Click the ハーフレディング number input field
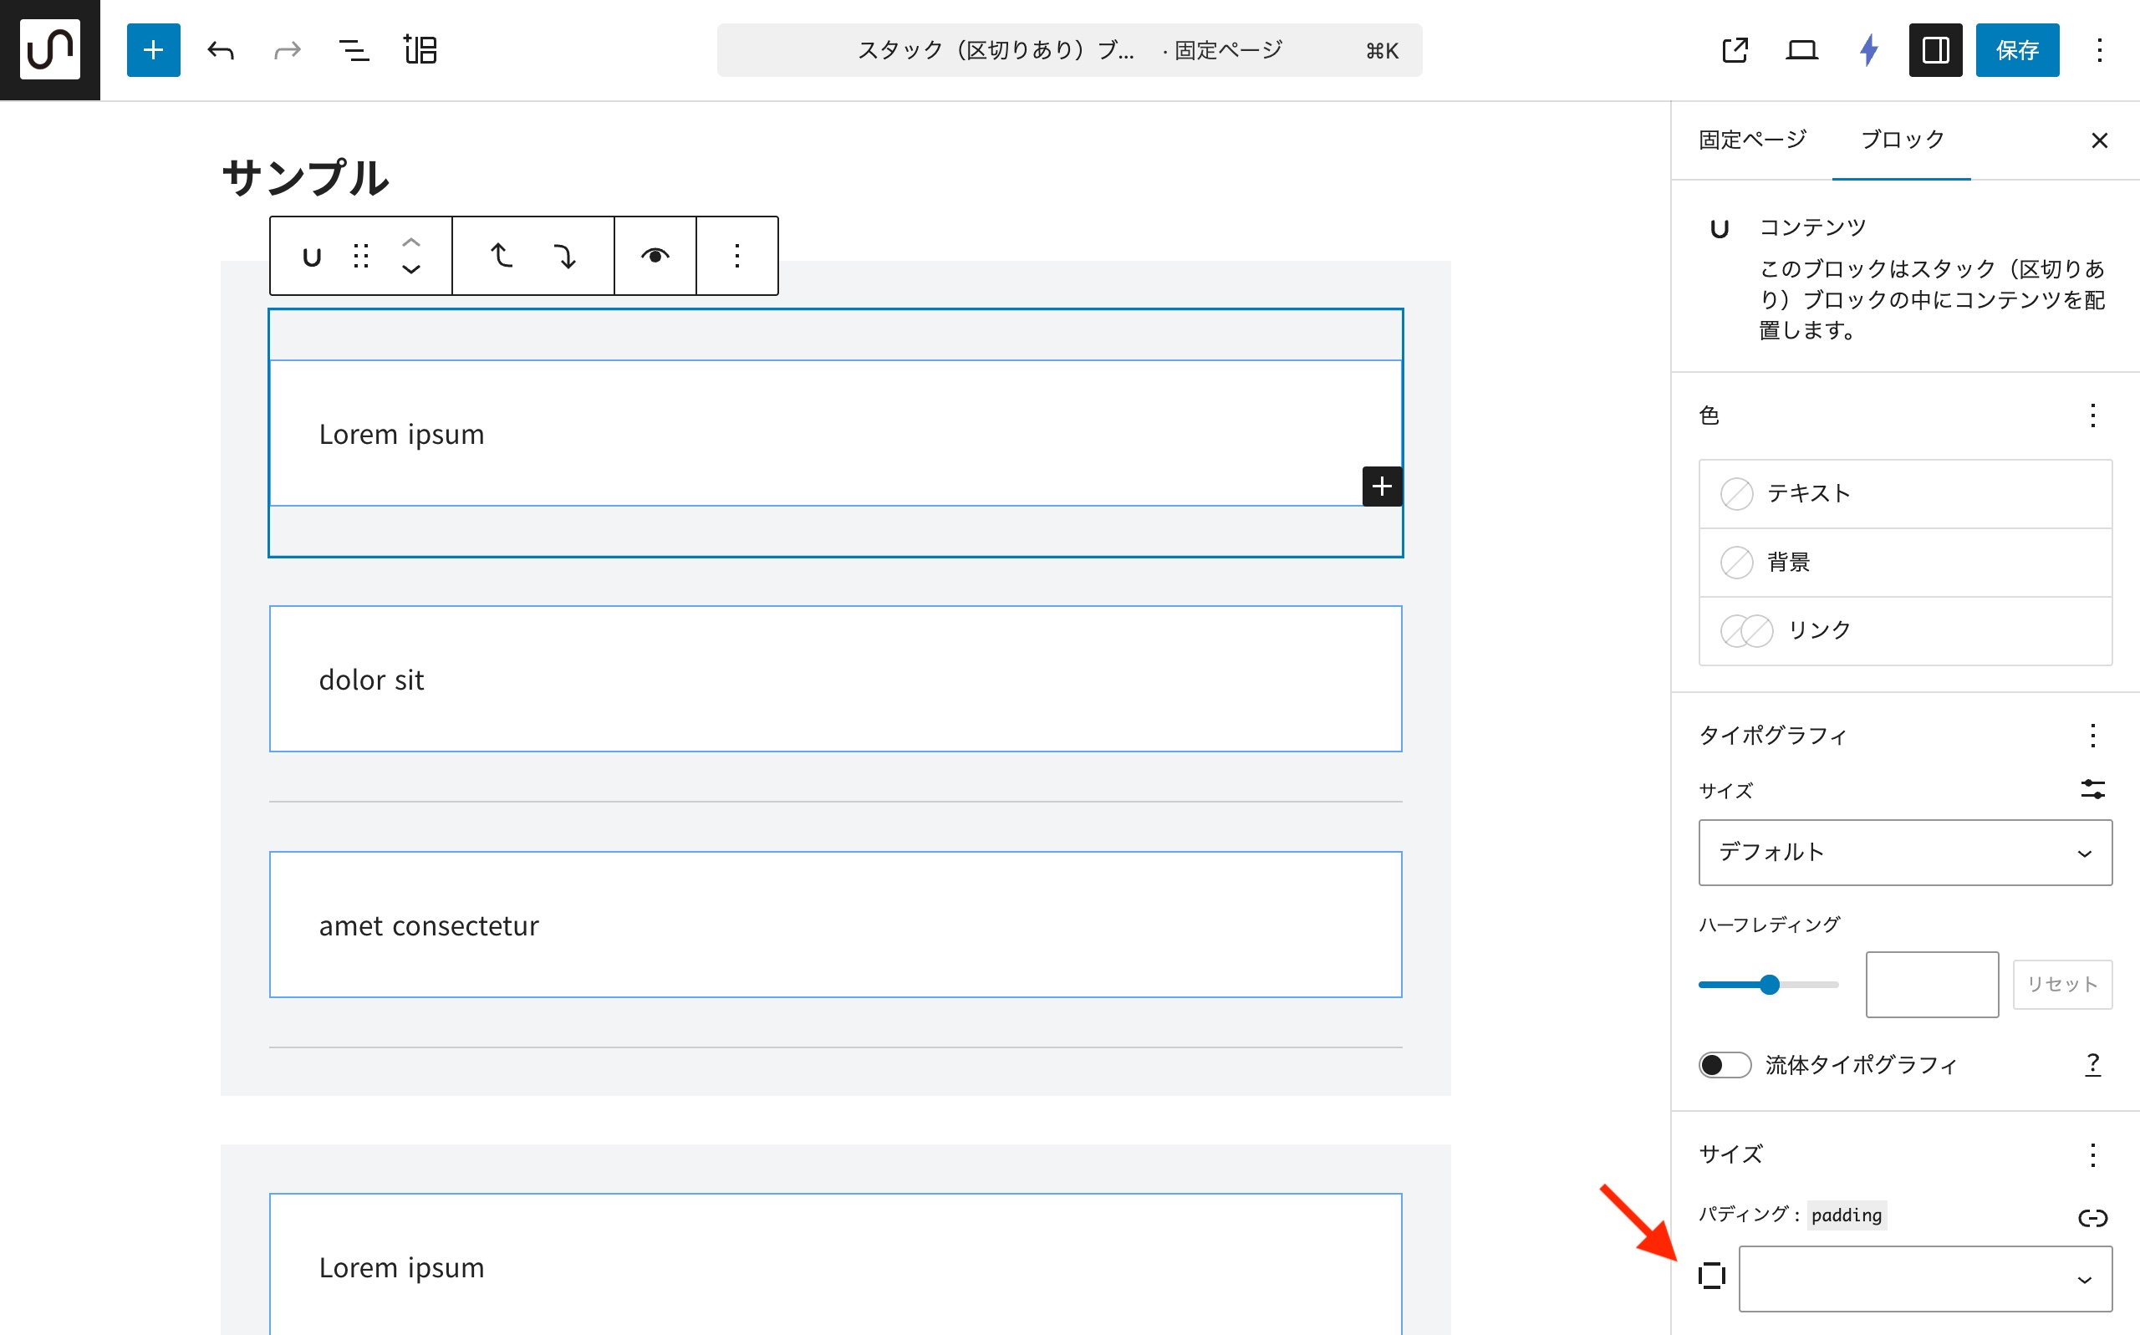This screenshot has width=2140, height=1335. 1931,985
